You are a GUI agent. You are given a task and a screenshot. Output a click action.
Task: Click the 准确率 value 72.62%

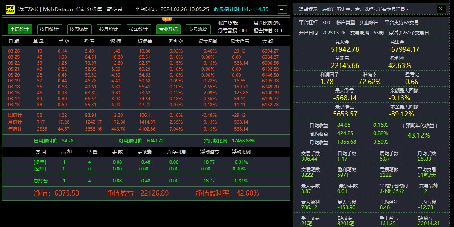tap(370, 82)
